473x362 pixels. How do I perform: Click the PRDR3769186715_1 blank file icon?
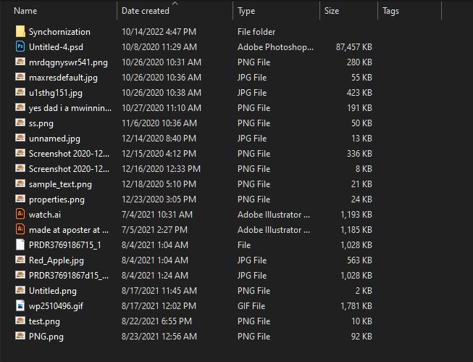click(20, 245)
